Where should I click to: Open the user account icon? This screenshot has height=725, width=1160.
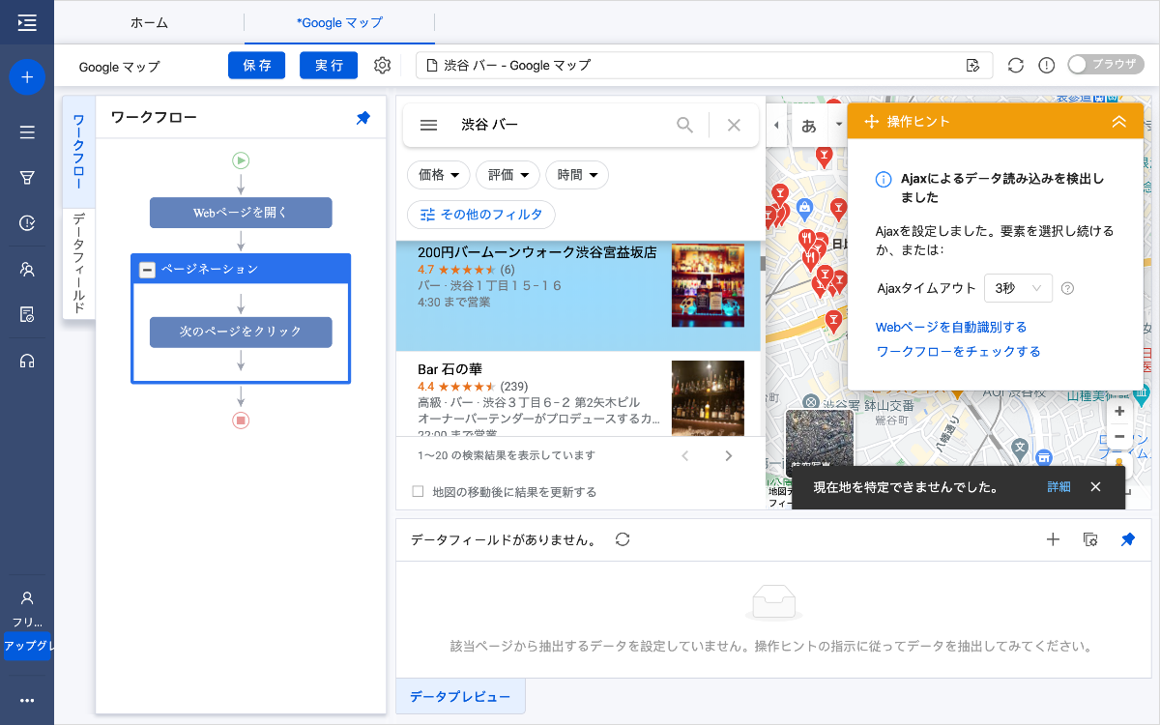(27, 598)
